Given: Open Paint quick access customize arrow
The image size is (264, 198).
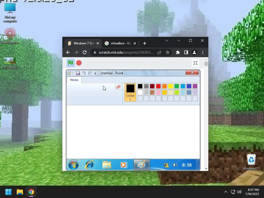Looking at the screenshot, I should [x=95, y=73].
